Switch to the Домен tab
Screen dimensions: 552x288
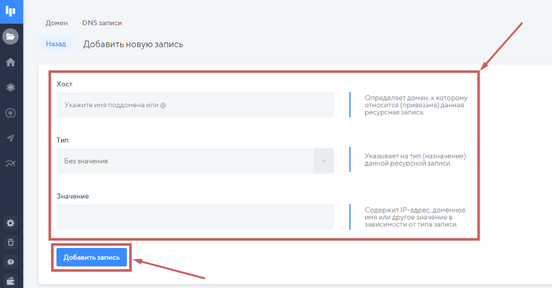[57, 23]
